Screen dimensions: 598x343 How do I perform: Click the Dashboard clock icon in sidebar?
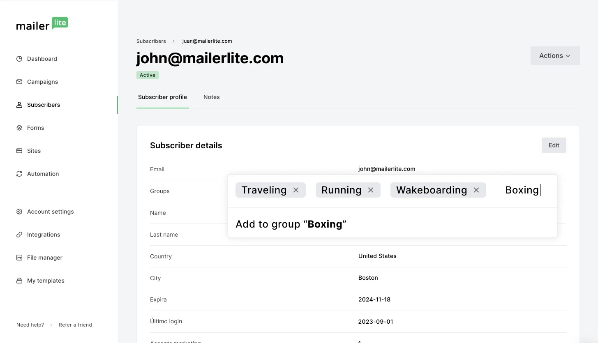tap(19, 59)
